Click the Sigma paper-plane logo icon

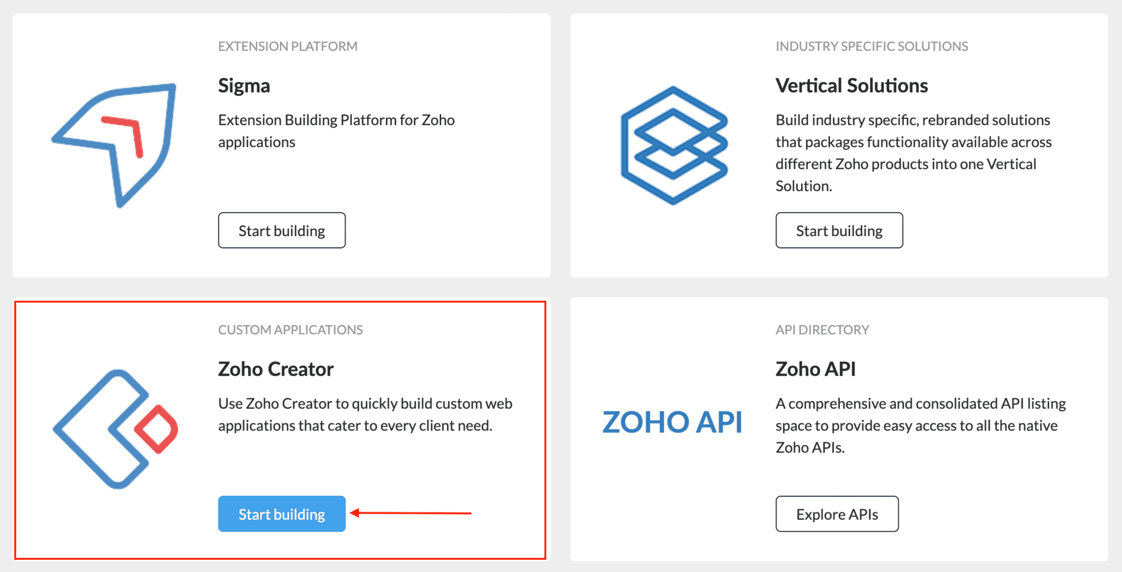pos(114,145)
